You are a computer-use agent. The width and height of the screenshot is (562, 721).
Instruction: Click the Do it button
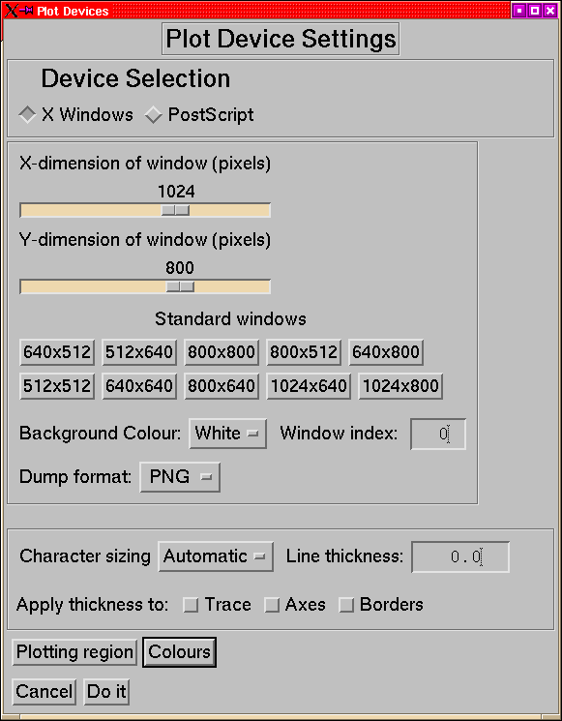(x=106, y=692)
